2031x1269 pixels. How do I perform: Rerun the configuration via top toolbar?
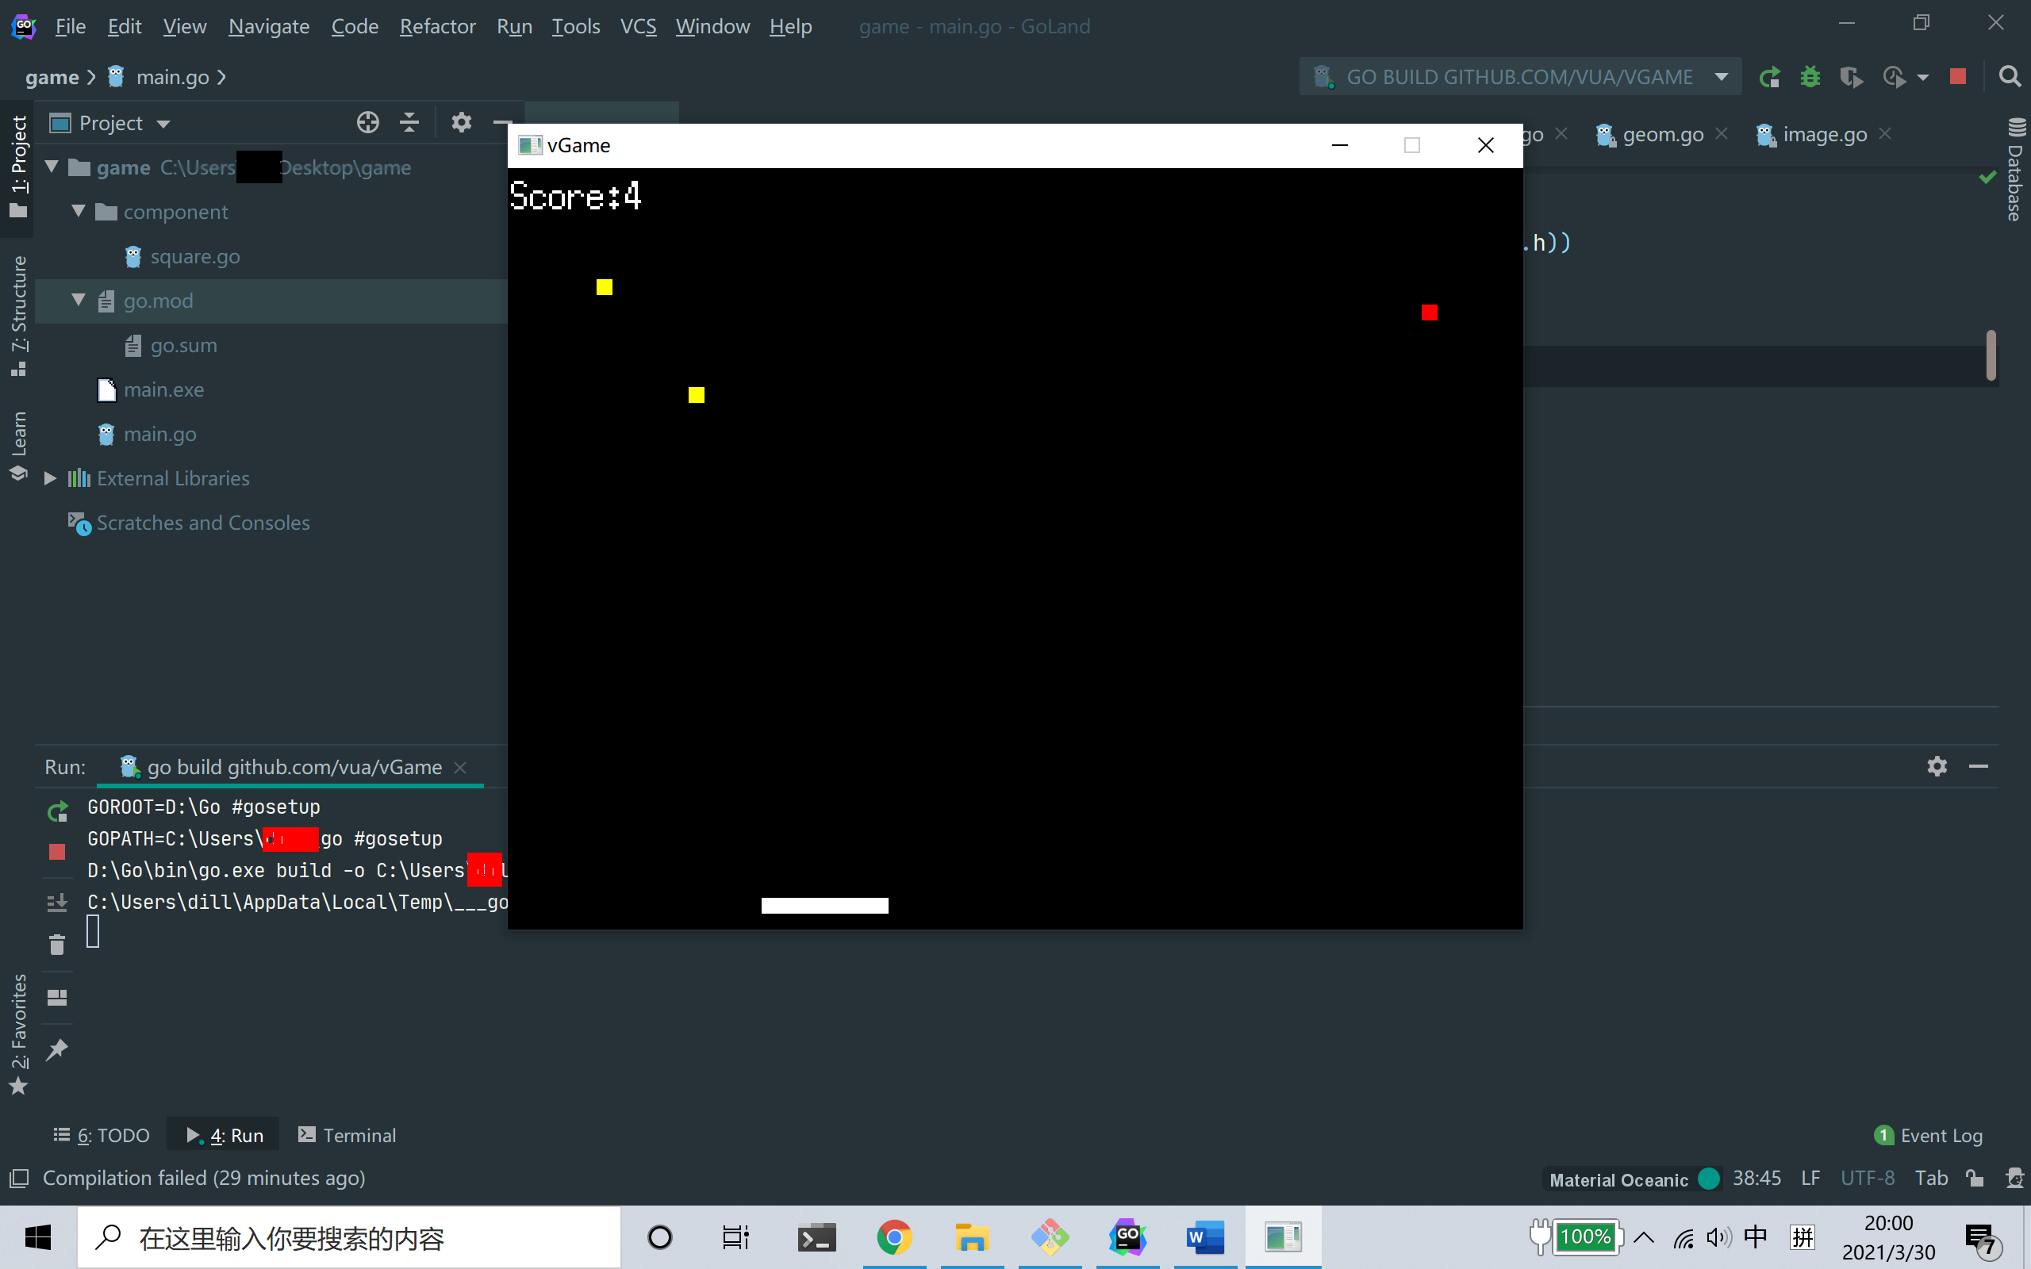pyautogui.click(x=1769, y=77)
